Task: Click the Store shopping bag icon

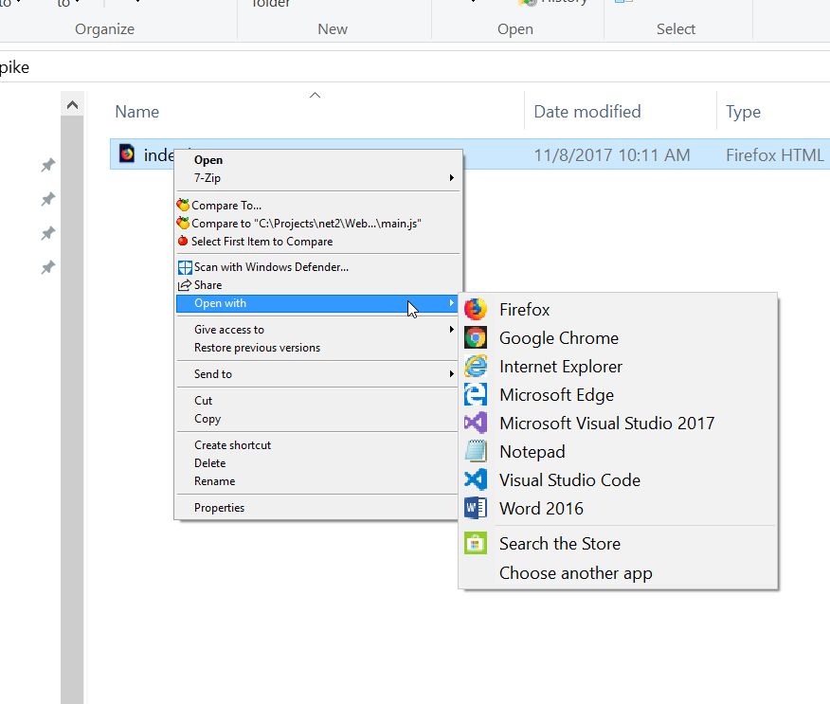Action: coord(476,543)
